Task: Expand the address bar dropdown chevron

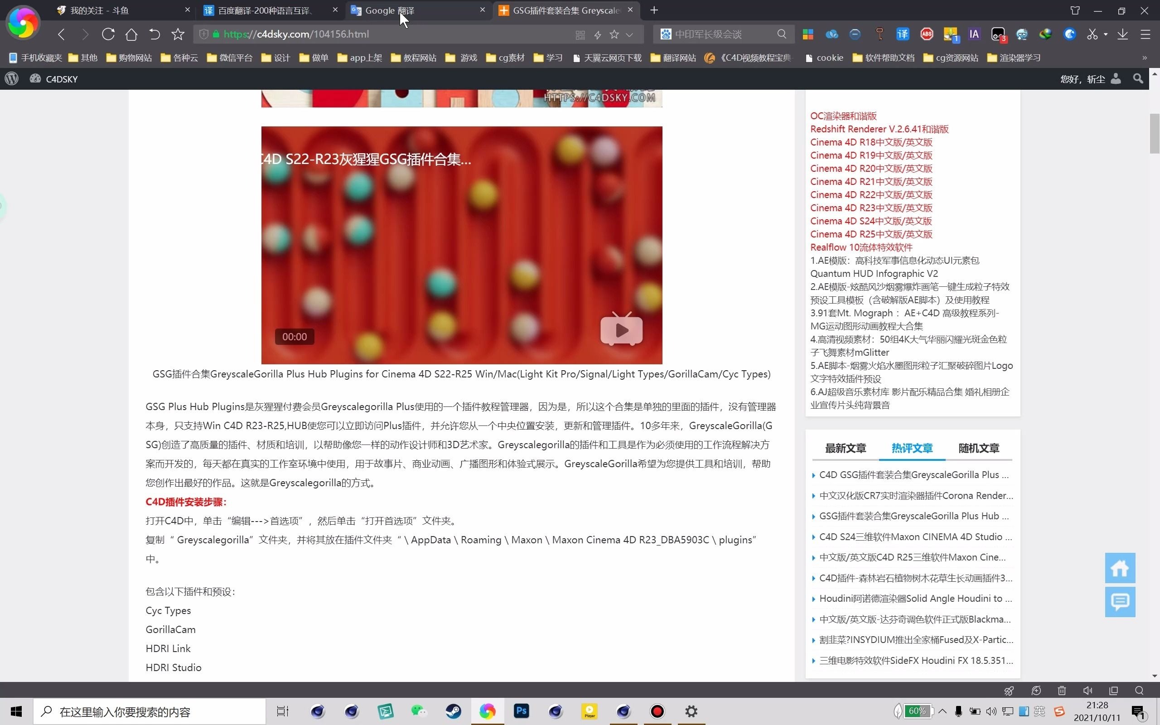Action: (x=629, y=34)
